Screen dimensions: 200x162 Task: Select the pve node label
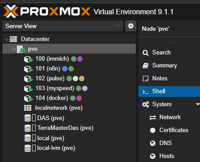33,49
